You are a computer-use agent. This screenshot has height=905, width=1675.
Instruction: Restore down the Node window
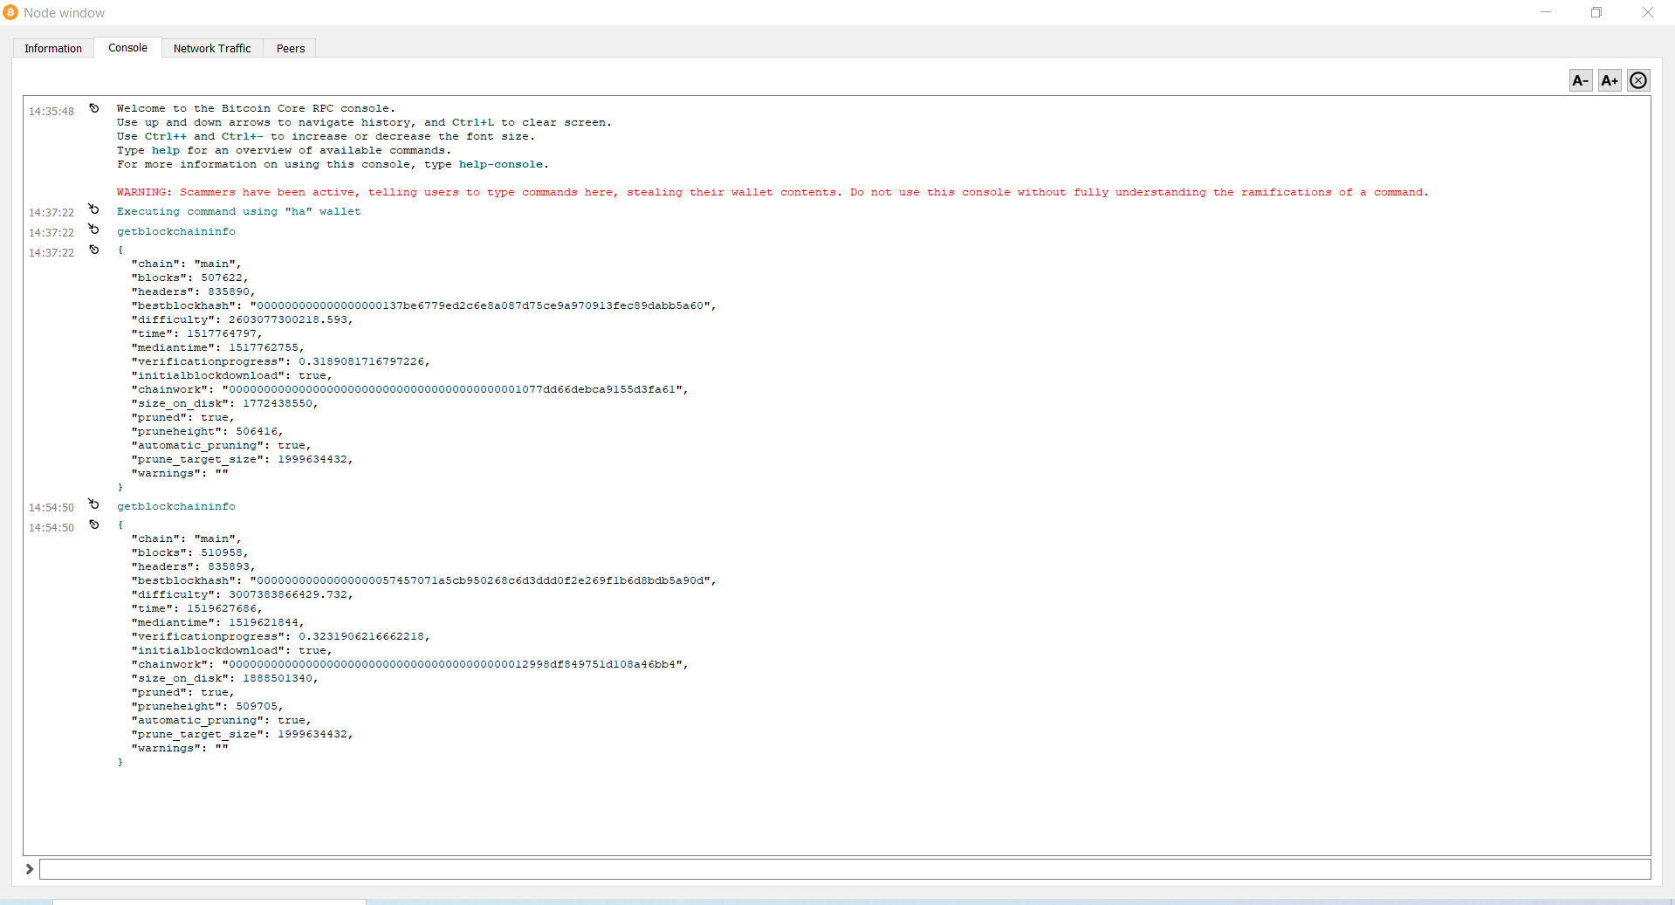[1596, 12]
